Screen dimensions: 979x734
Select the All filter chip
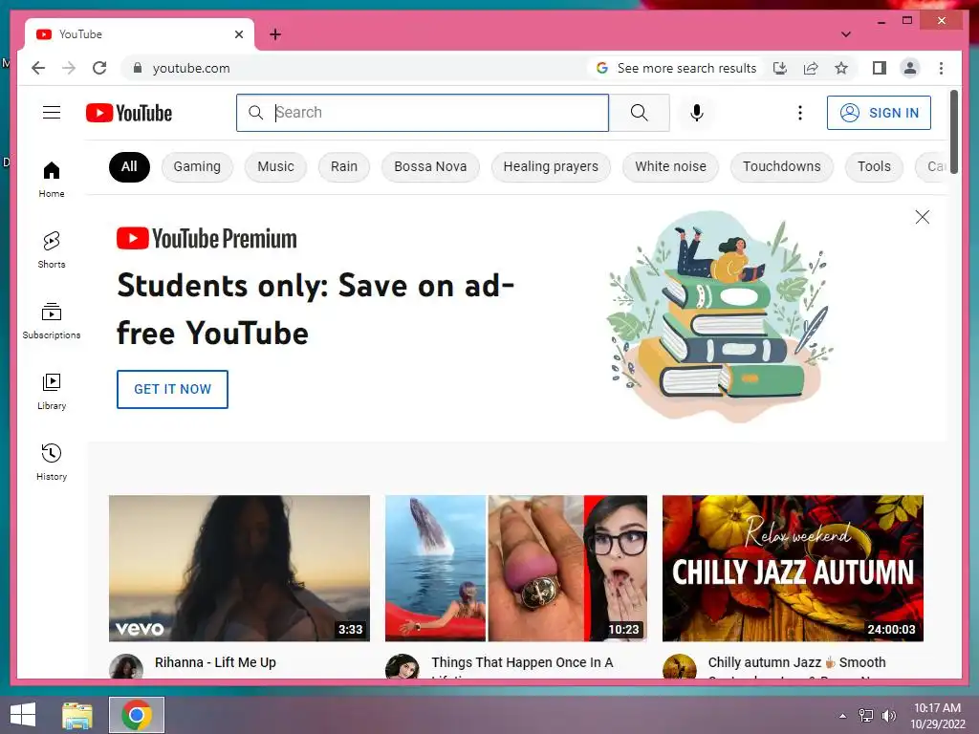(x=129, y=166)
